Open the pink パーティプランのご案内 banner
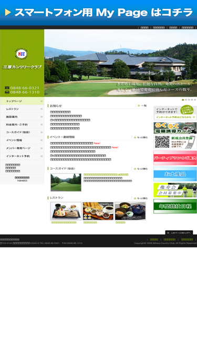 tap(175, 158)
